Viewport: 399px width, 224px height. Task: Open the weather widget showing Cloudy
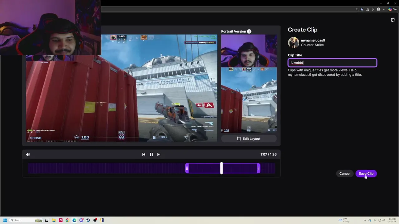(x=344, y=220)
